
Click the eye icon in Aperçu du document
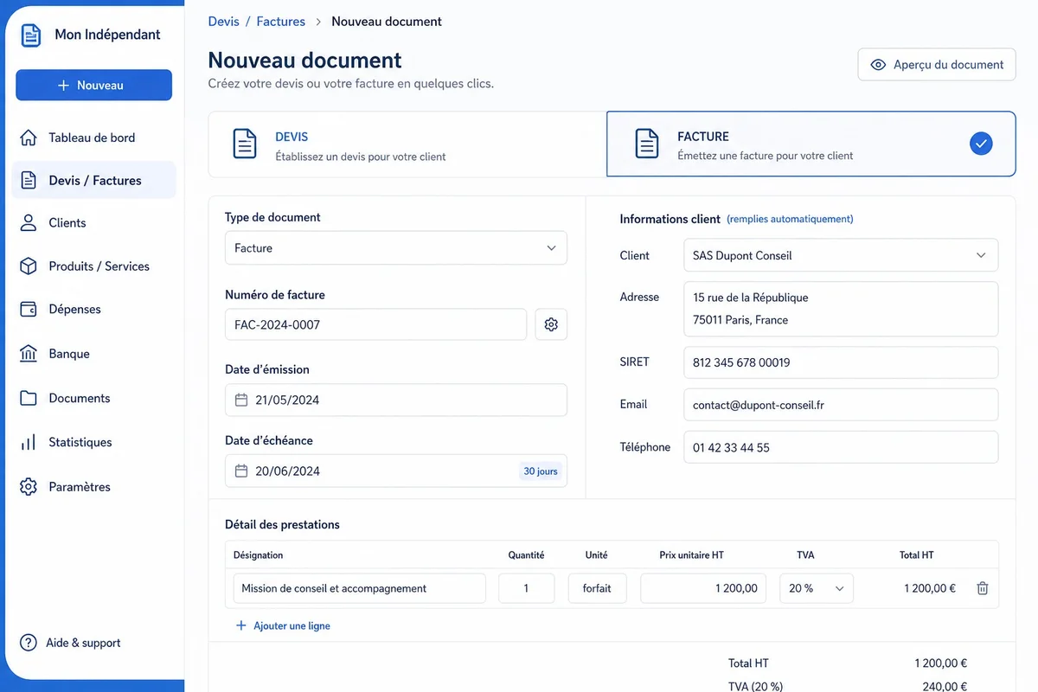878,65
